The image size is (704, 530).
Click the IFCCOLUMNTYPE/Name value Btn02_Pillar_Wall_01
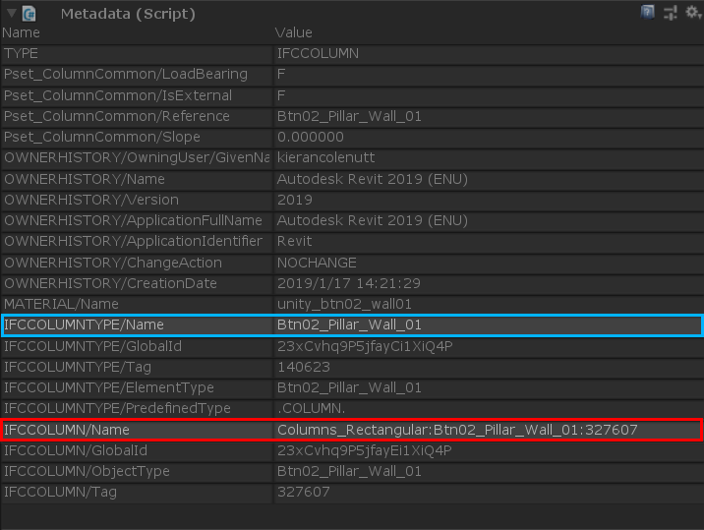(x=489, y=324)
